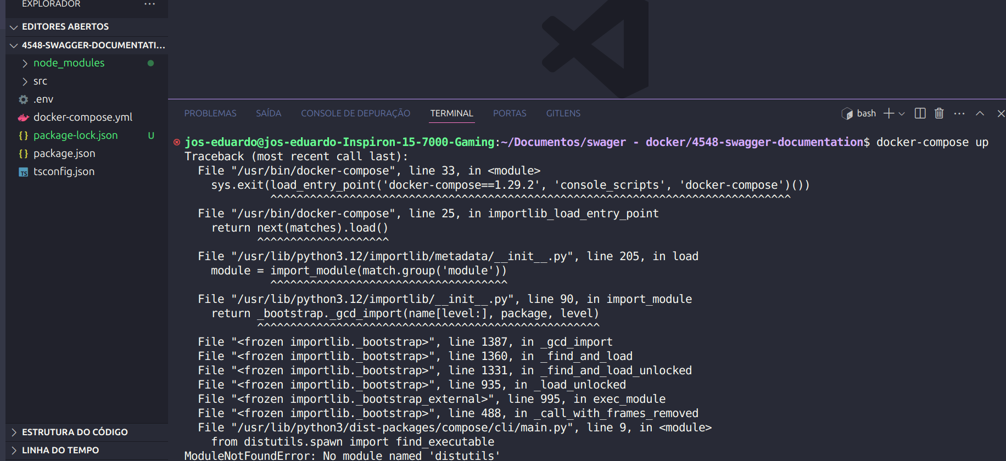Viewport: 1006px width, 461px height.
Task: Kill terminal with the trash icon
Action: pyautogui.click(x=940, y=113)
